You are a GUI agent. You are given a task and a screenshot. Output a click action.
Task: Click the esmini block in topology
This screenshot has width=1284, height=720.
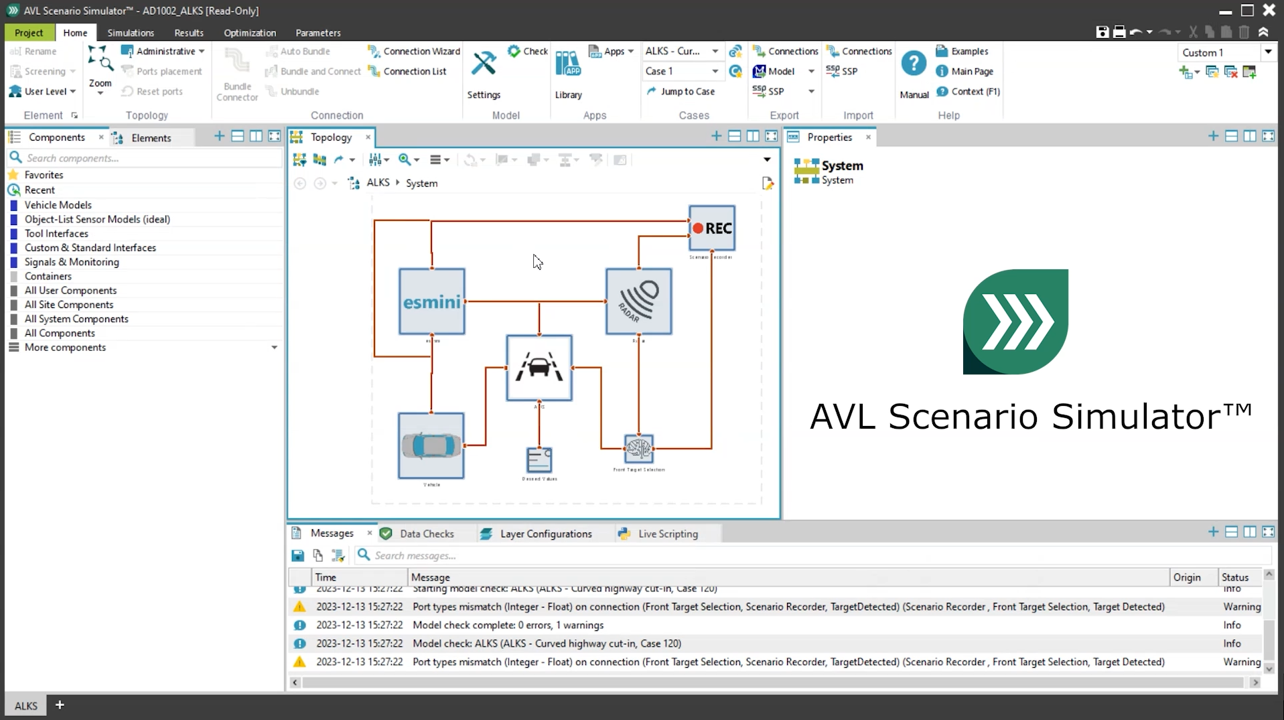click(x=431, y=301)
